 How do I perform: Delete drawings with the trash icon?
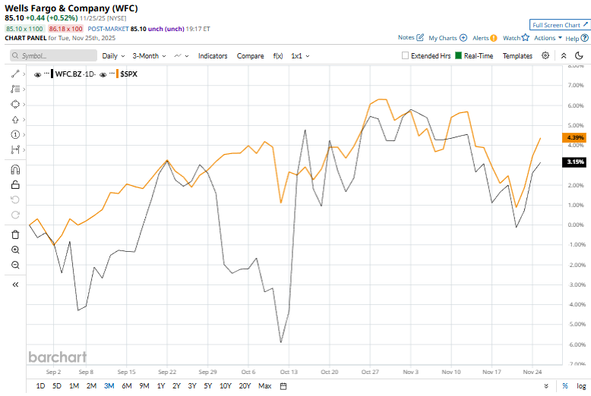pyautogui.click(x=15, y=234)
